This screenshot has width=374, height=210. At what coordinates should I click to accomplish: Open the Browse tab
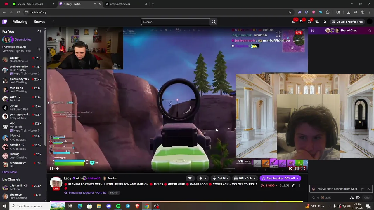(39, 22)
